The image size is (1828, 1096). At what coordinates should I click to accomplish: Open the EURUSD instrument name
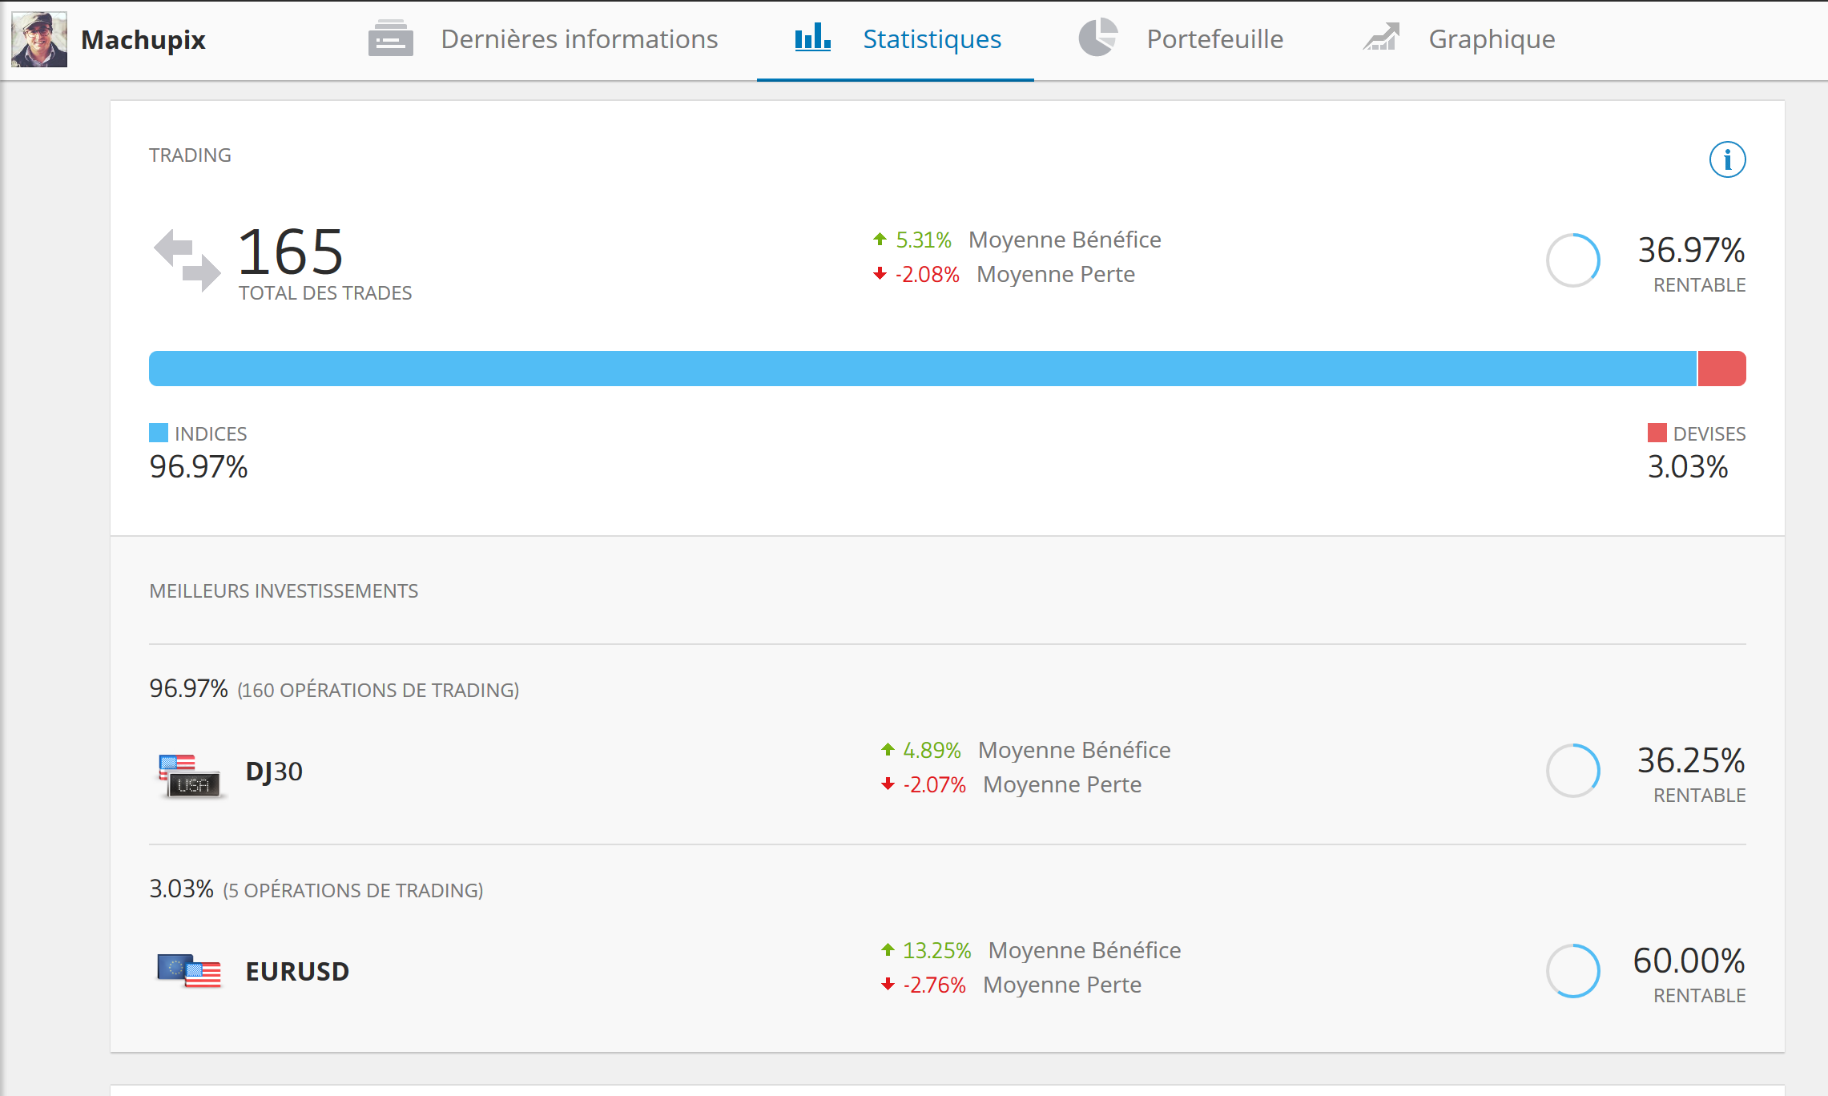[x=297, y=972]
